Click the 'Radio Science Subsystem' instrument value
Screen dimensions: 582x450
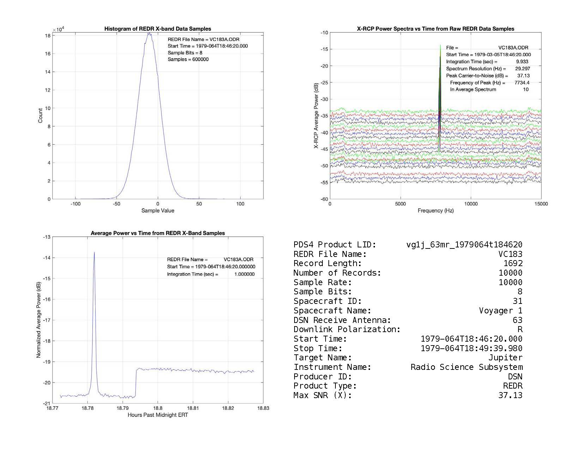pos(466,367)
